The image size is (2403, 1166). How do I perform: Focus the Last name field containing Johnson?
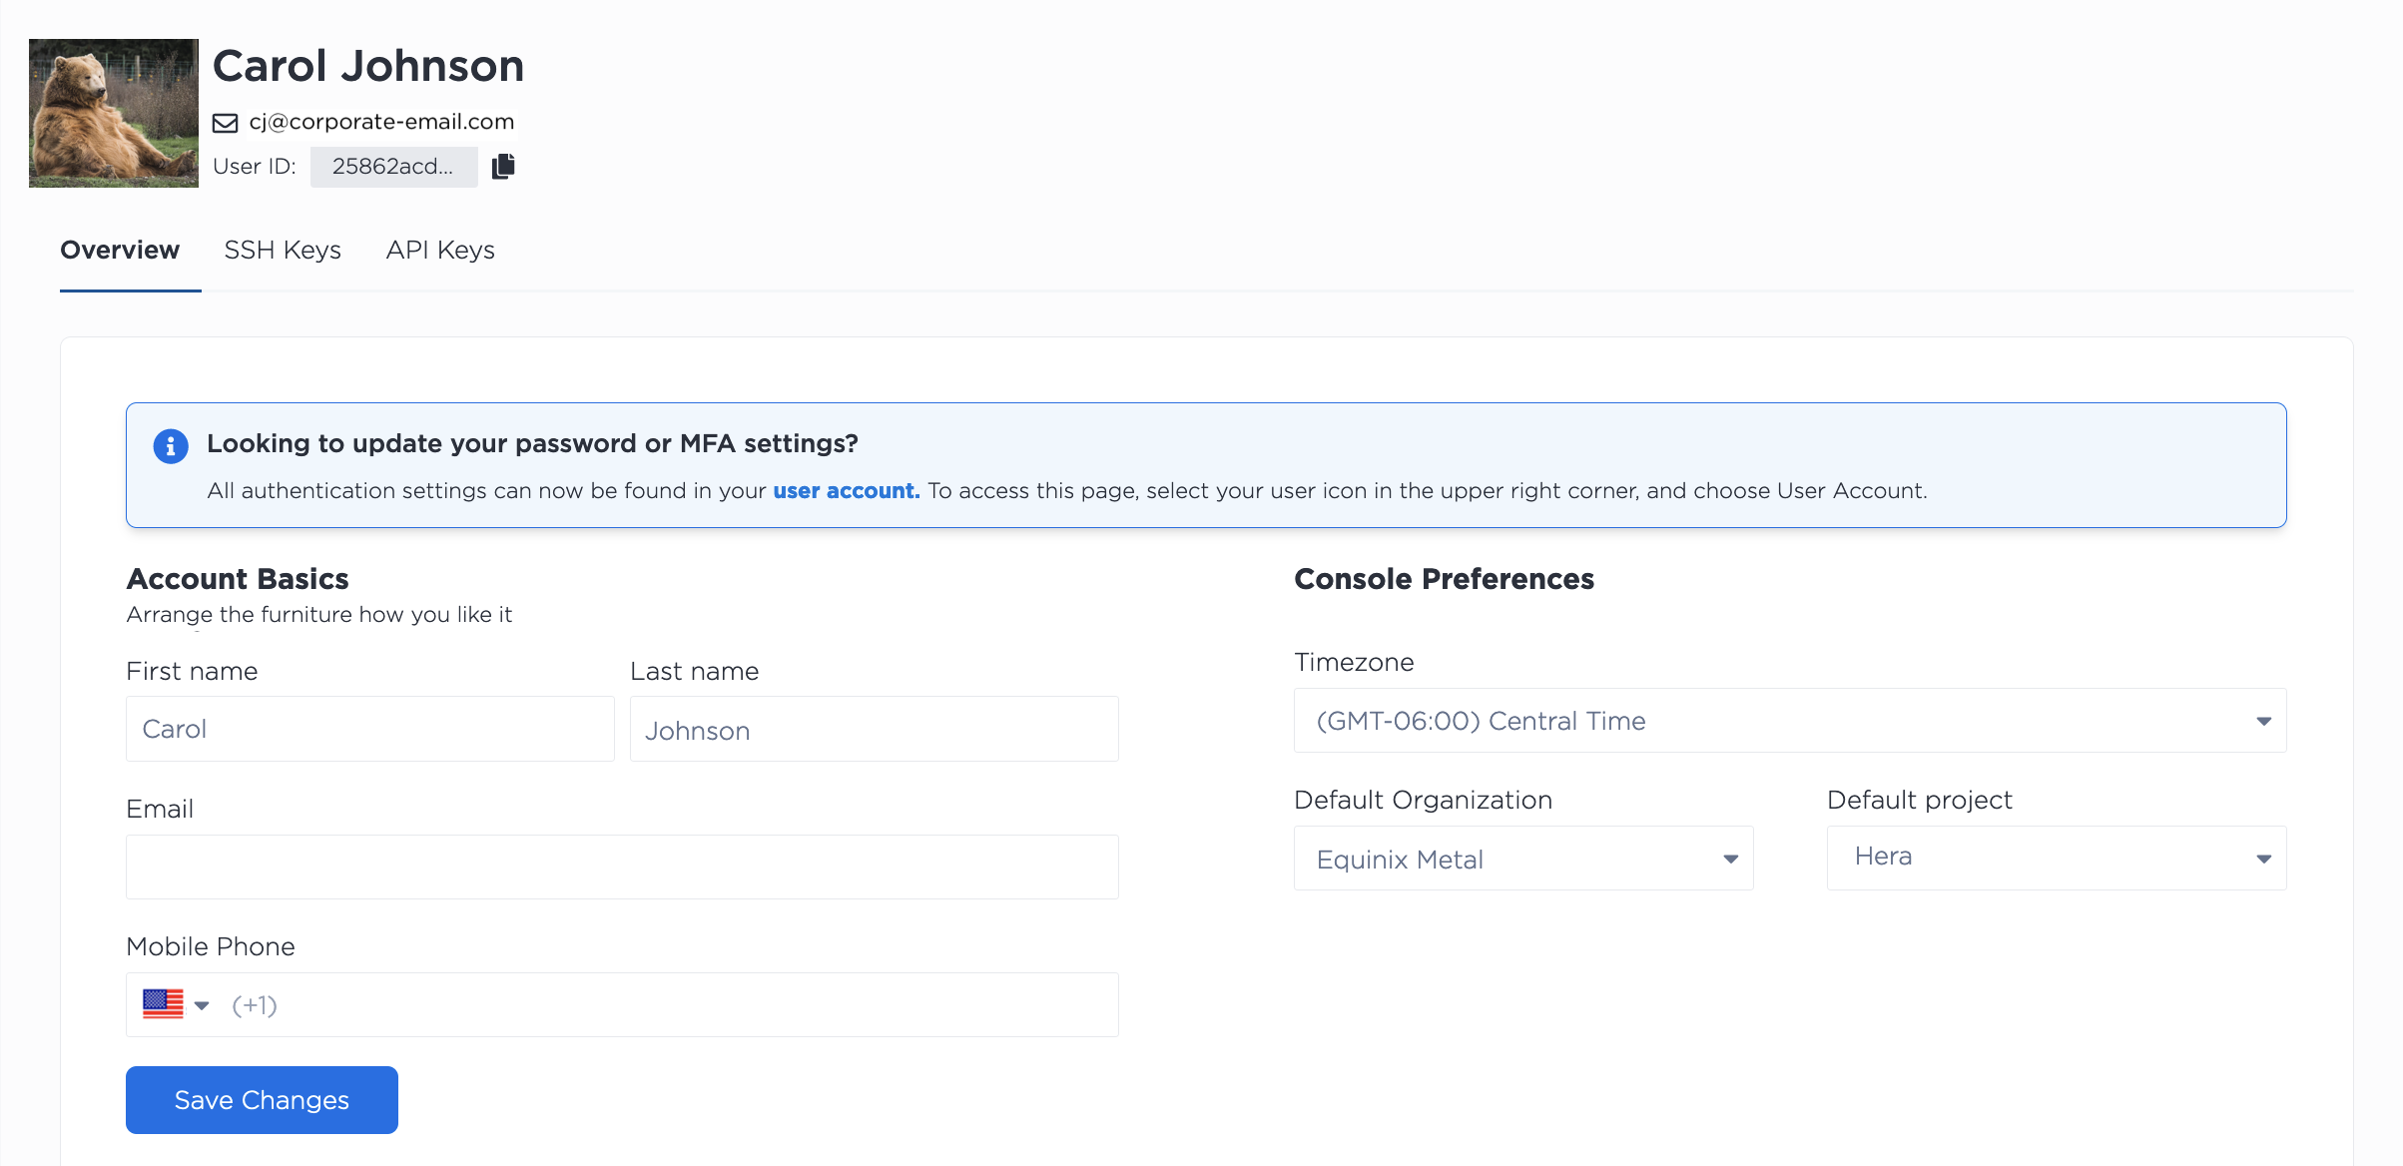pos(874,729)
